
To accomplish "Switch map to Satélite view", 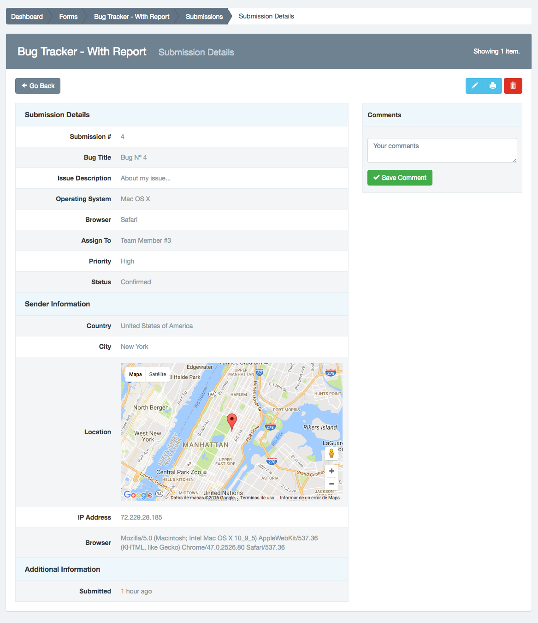I will click(x=158, y=374).
